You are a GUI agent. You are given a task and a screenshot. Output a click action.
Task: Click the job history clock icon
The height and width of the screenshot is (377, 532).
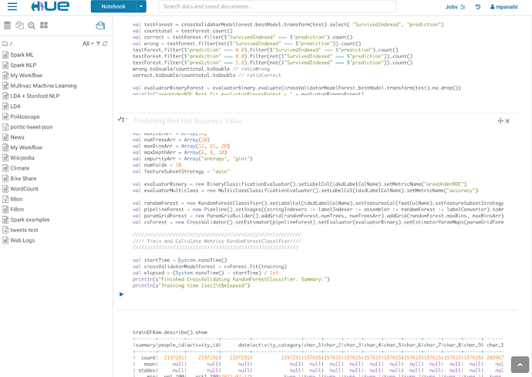click(x=478, y=7)
